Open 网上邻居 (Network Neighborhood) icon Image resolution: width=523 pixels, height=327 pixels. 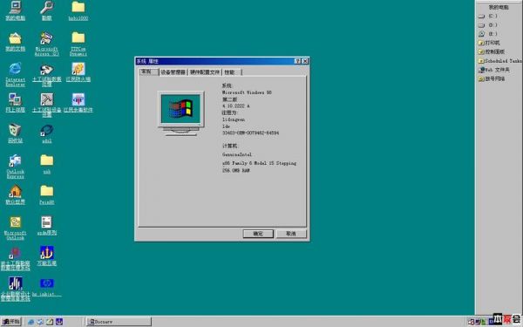[x=16, y=103]
